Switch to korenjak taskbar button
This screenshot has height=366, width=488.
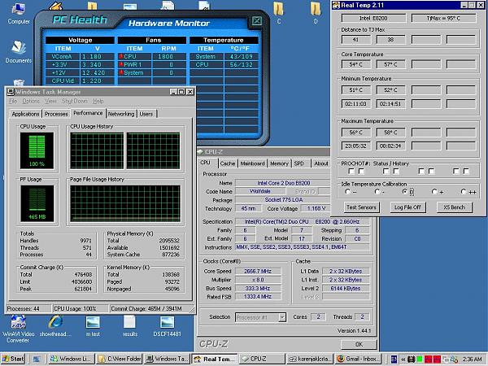310,359
